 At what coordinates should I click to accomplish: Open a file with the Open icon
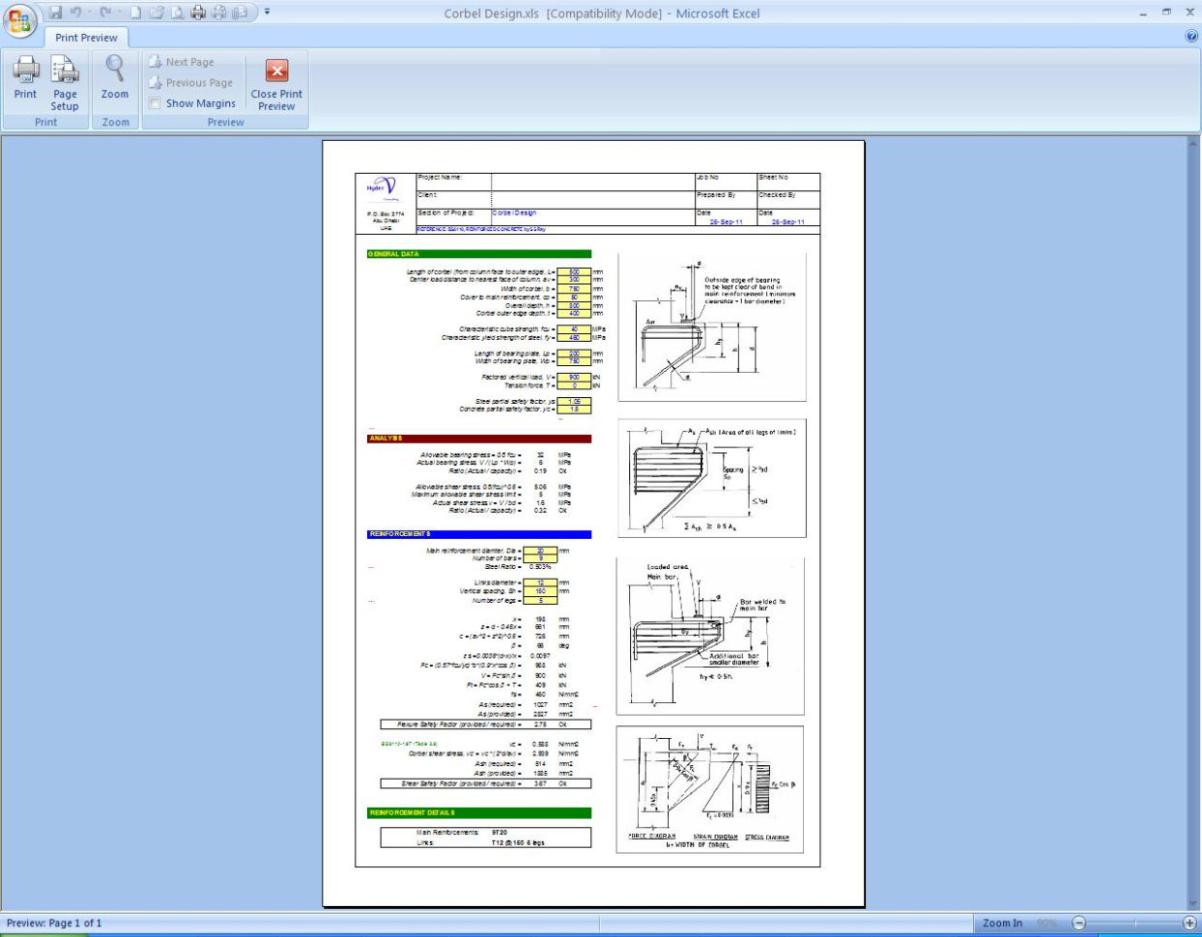pos(157,11)
